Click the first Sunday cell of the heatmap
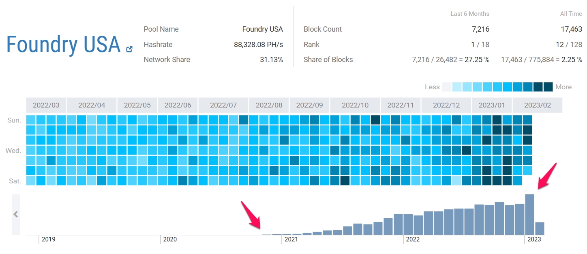Image resolution: width=587 pixels, height=254 pixels. click(31, 120)
